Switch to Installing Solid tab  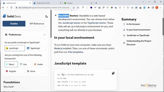pyautogui.click(x=17, y=3)
